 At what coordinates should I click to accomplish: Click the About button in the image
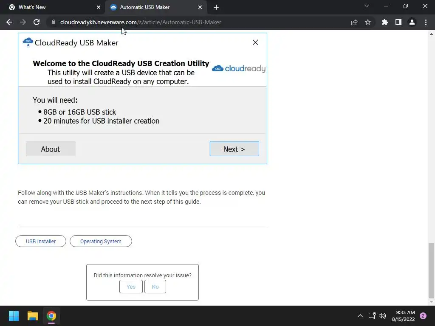(x=51, y=149)
